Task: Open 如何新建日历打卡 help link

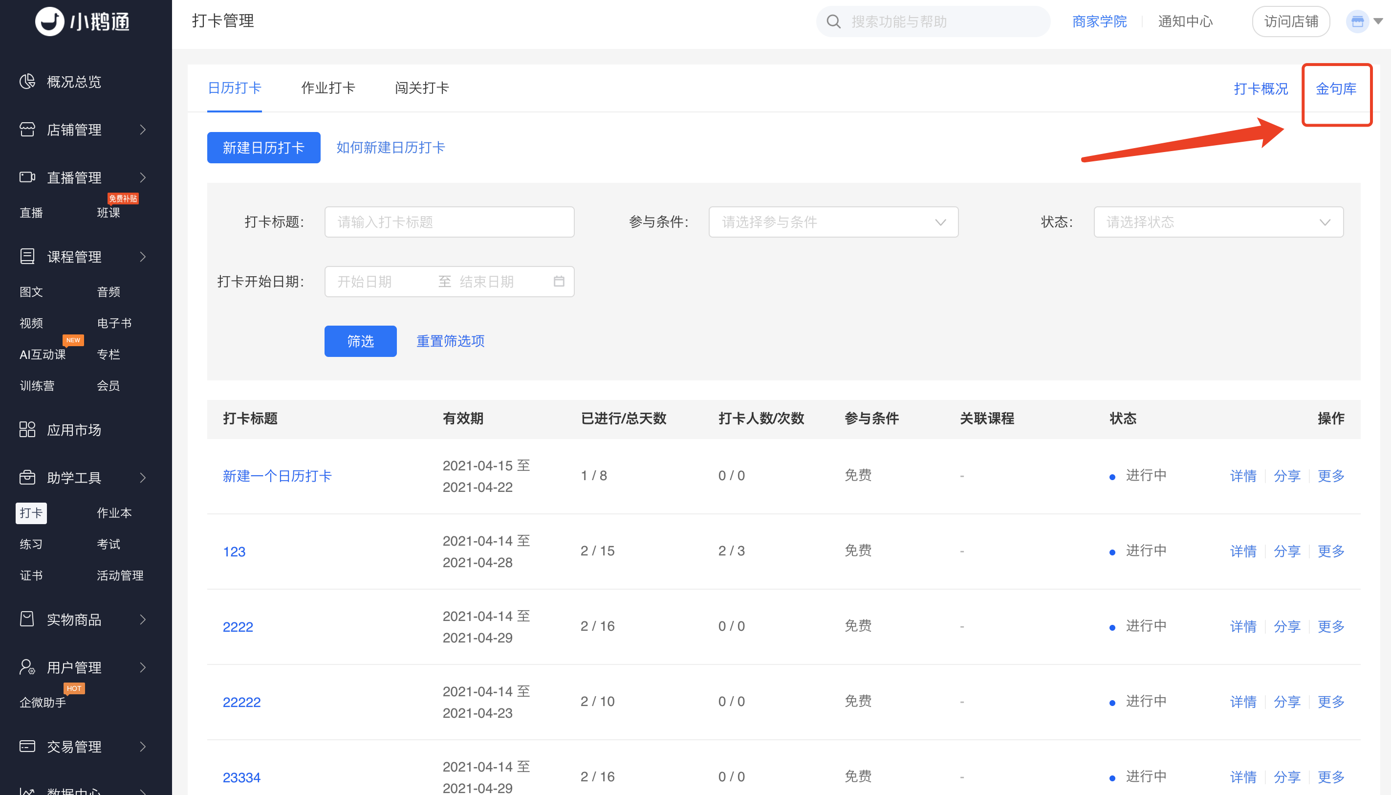Action: click(x=391, y=148)
